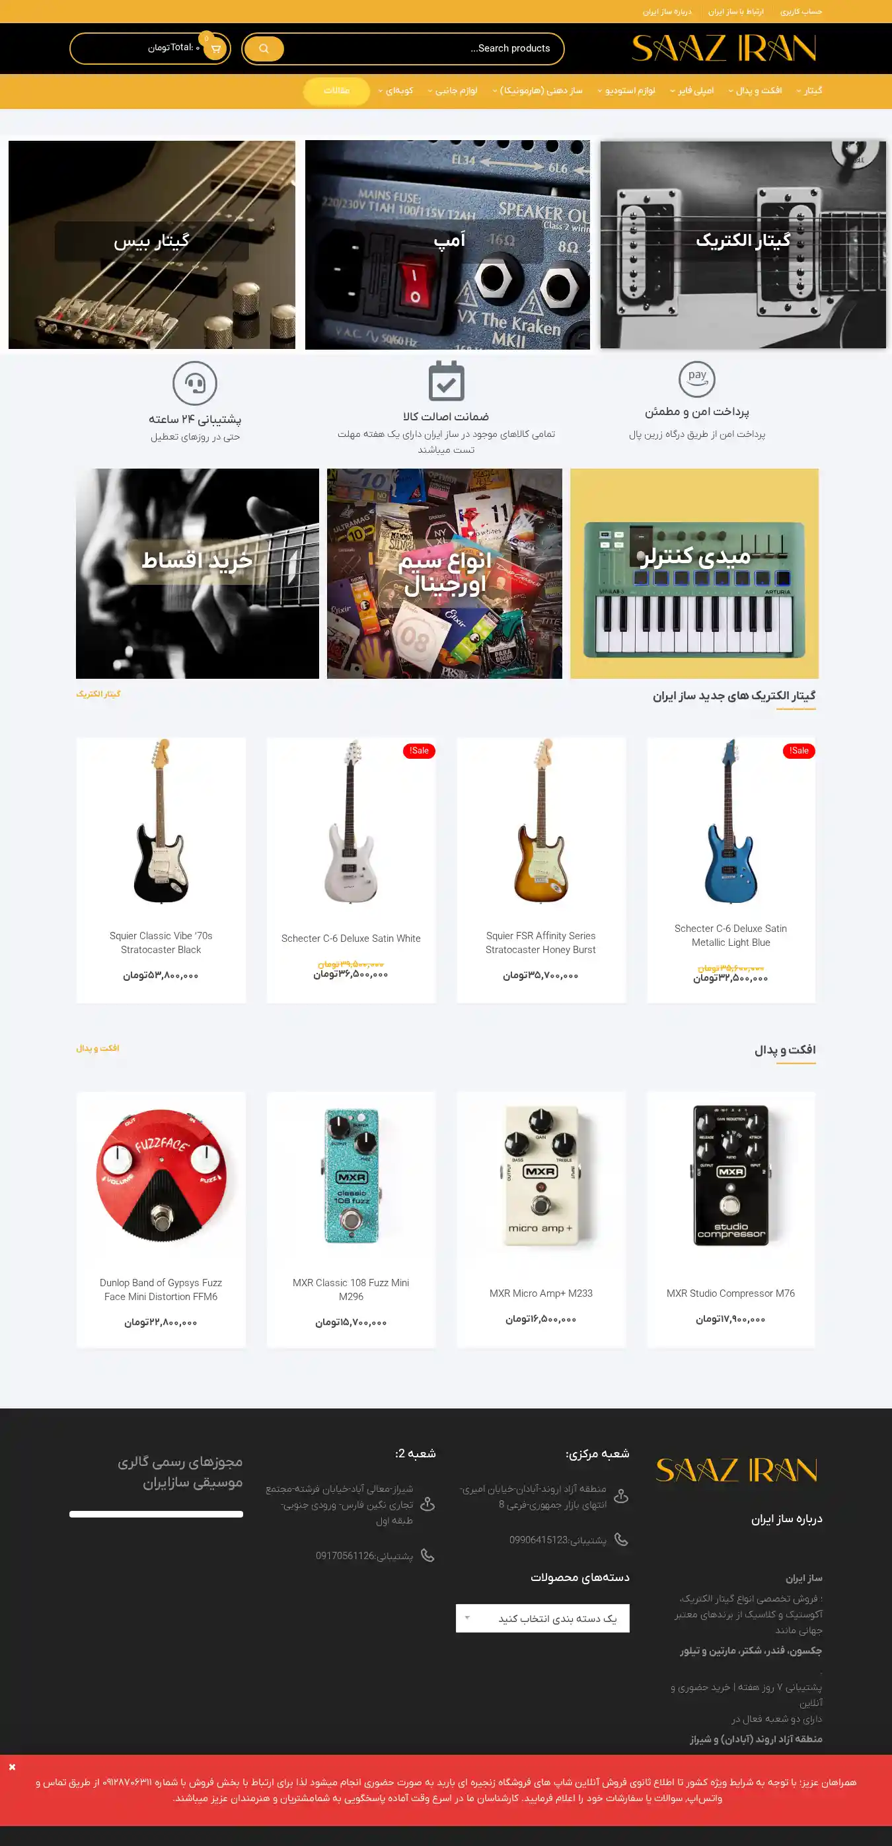Open the میدی کنترلر banner
The height and width of the screenshot is (1846, 892).
[x=694, y=573]
